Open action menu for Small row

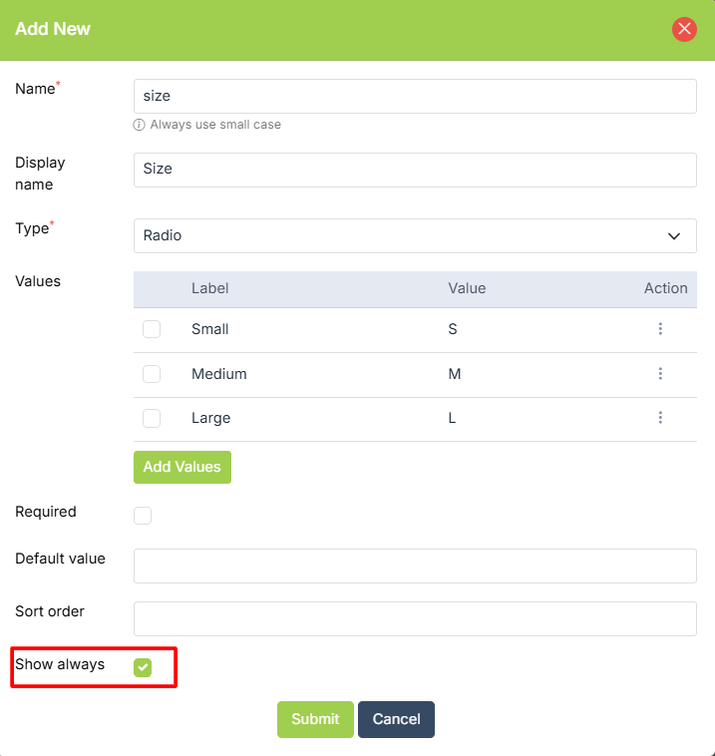[660, 329]
